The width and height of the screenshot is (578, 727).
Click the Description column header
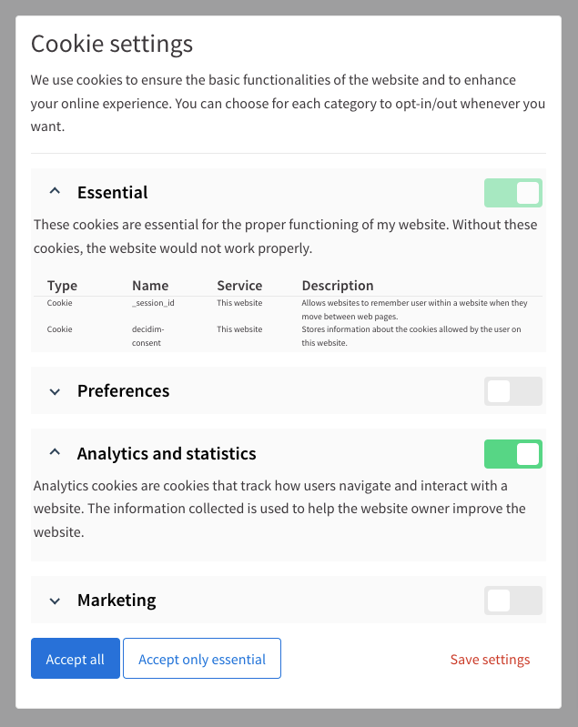click(x=338, y=286)
